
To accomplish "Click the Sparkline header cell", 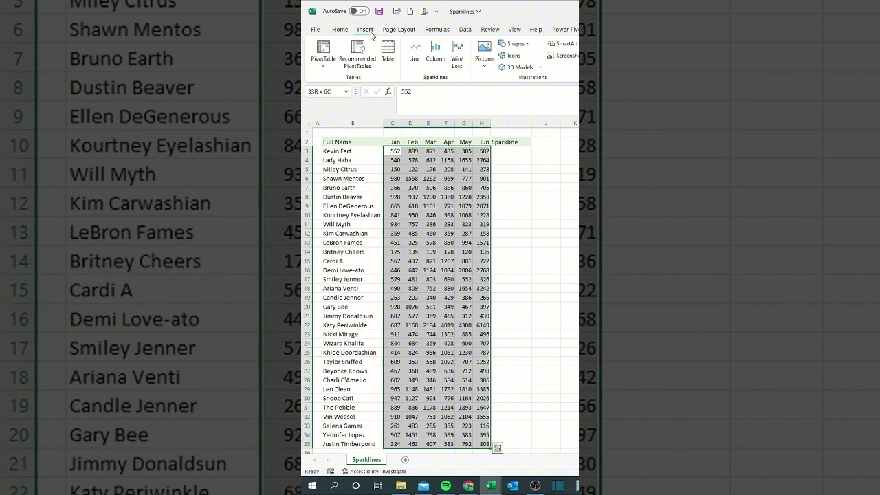I will [511, 142].
